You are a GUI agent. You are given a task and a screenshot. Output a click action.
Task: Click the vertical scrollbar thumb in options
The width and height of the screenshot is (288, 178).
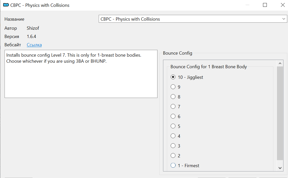tap(280, 113)
